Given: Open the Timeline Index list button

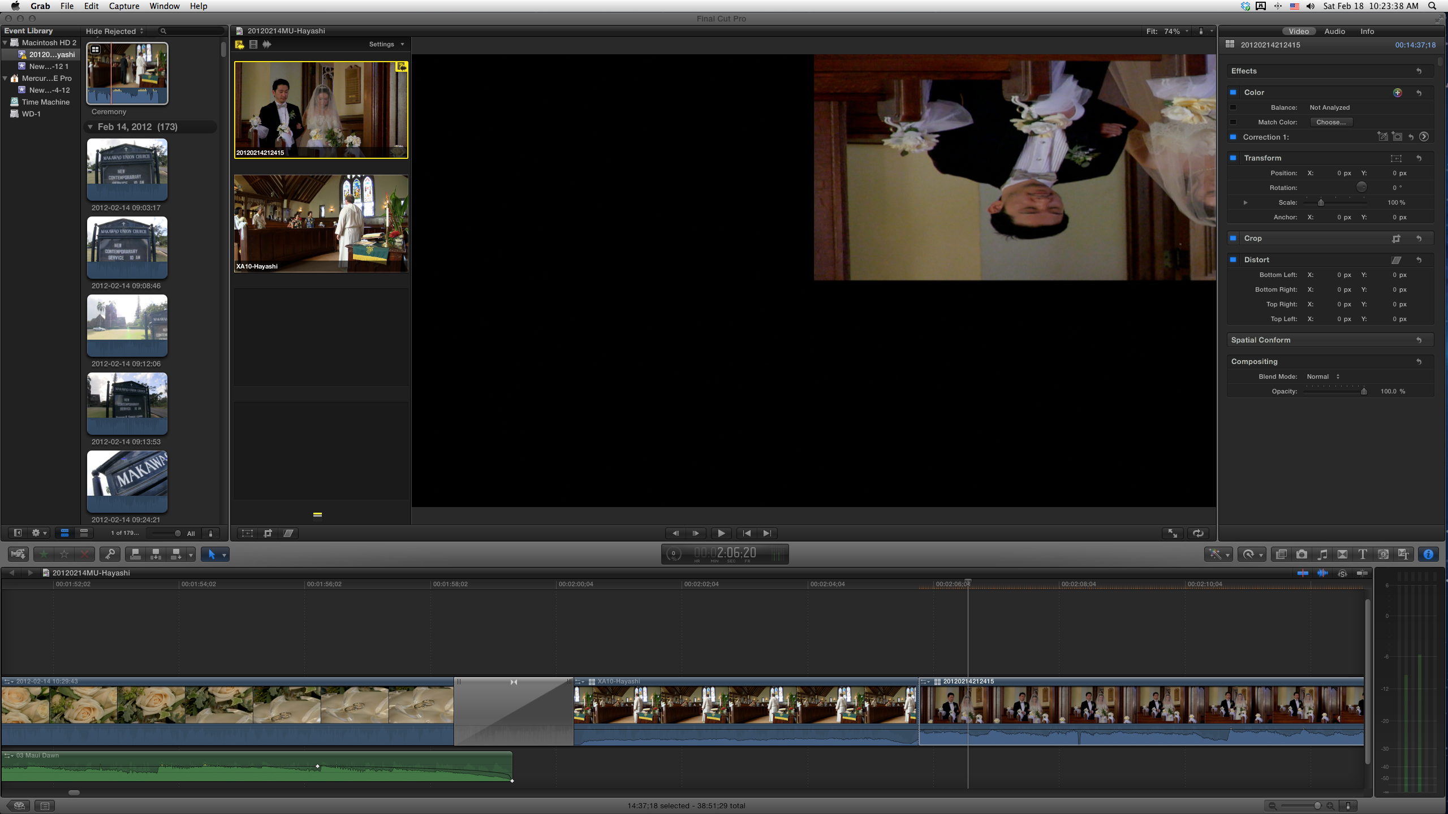Looking at the screenshot, I should 45,806.
